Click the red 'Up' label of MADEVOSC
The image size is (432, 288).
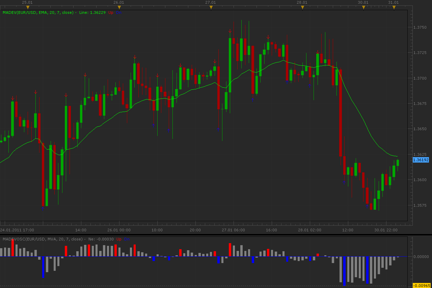119,239
